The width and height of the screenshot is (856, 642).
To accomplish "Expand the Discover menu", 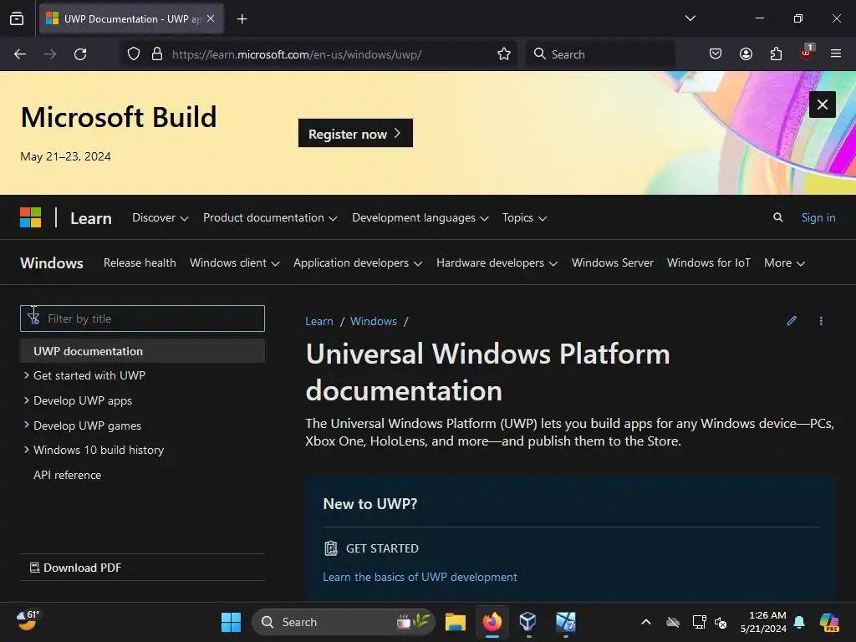I will pos(160,217).
